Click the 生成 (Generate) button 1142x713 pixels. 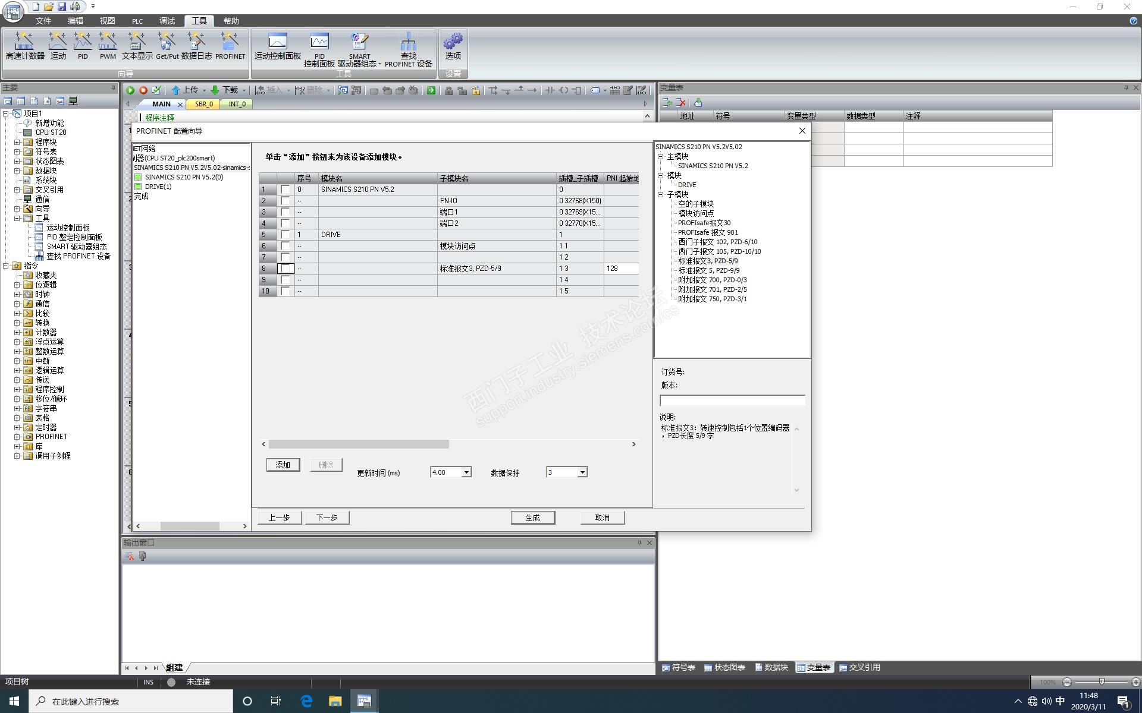(x=532, y=518)
